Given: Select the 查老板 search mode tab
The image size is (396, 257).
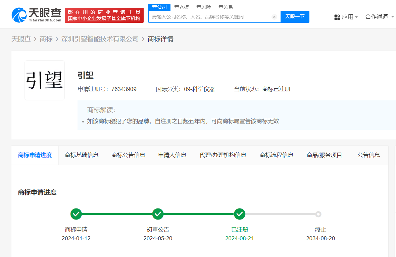Looking at the screenshot, I should click(182, 7).
